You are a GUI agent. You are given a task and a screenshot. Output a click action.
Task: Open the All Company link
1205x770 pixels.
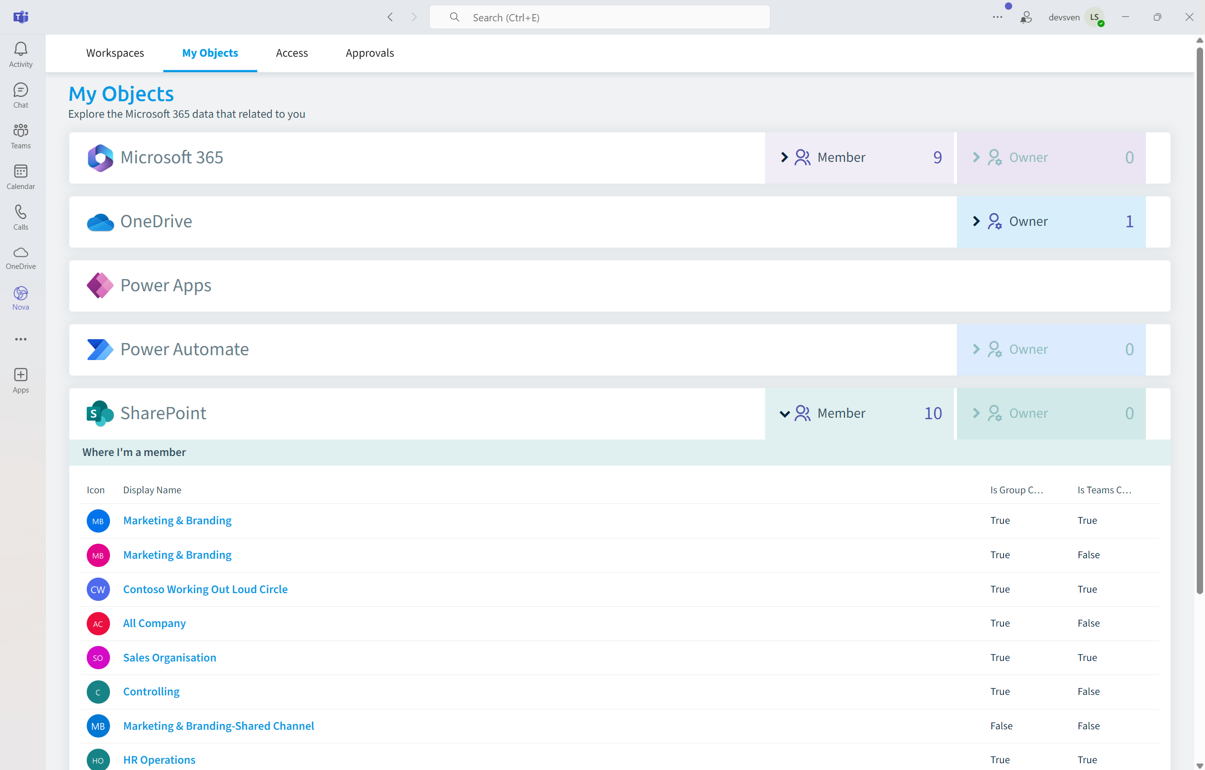(154, 623)
